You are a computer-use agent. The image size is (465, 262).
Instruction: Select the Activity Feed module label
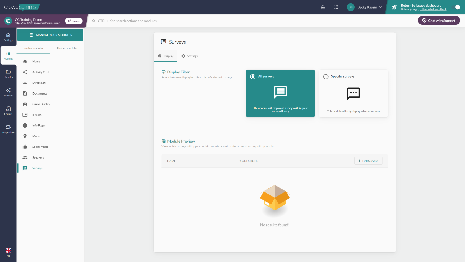pyautogui.click(x=41, y=72)
